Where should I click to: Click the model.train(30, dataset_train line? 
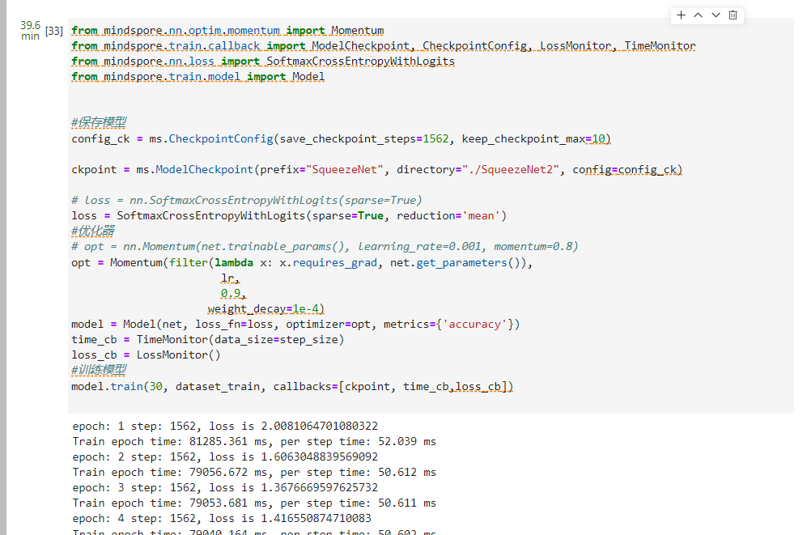coord(292,387)
